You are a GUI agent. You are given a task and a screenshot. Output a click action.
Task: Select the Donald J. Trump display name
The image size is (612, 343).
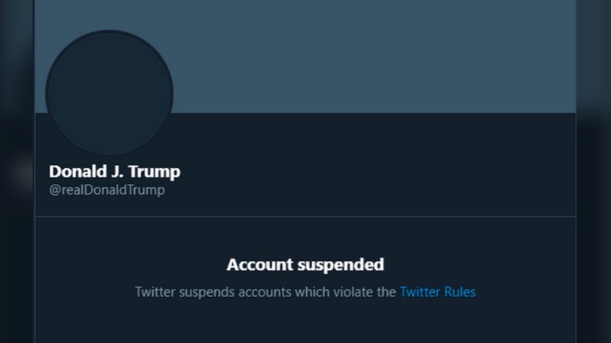click(x=115, y=171)
